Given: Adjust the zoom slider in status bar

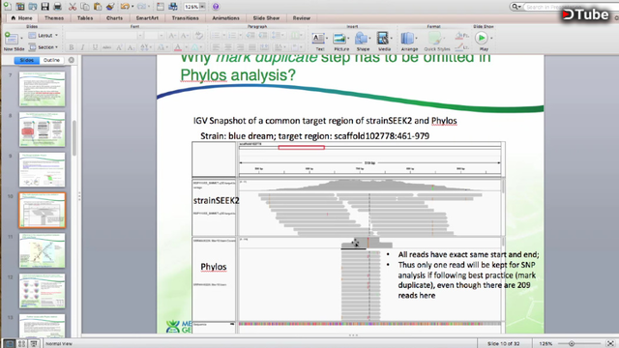Looking at the screenshot, I should [572, 344].
